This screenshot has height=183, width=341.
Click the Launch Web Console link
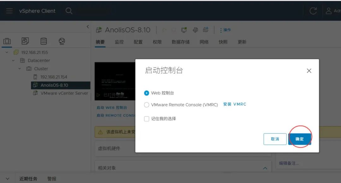(x=112, y=108)
